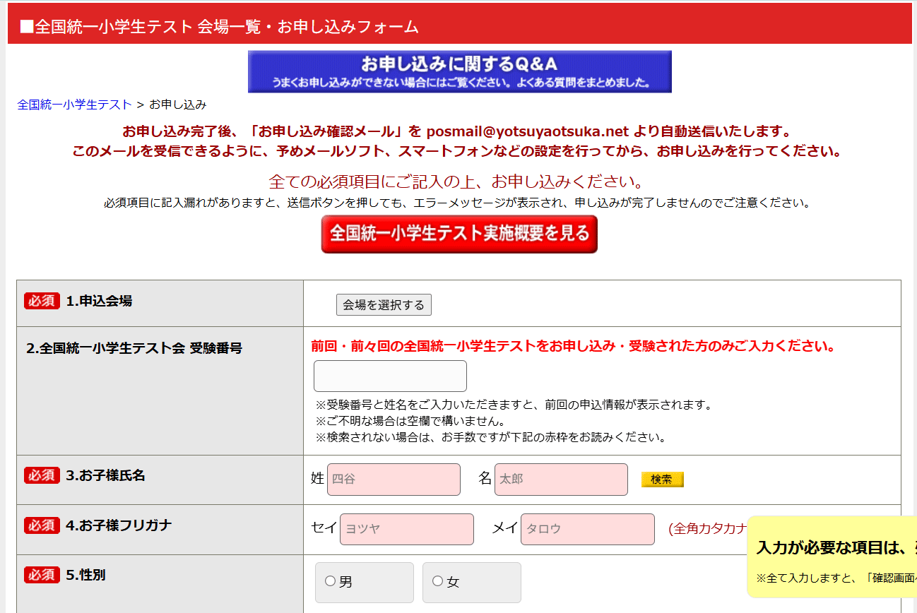The image size is (917, 613).
Task: Click the 必須 badge beside 3.お子様氏名
Action: (x=42, y=475)
